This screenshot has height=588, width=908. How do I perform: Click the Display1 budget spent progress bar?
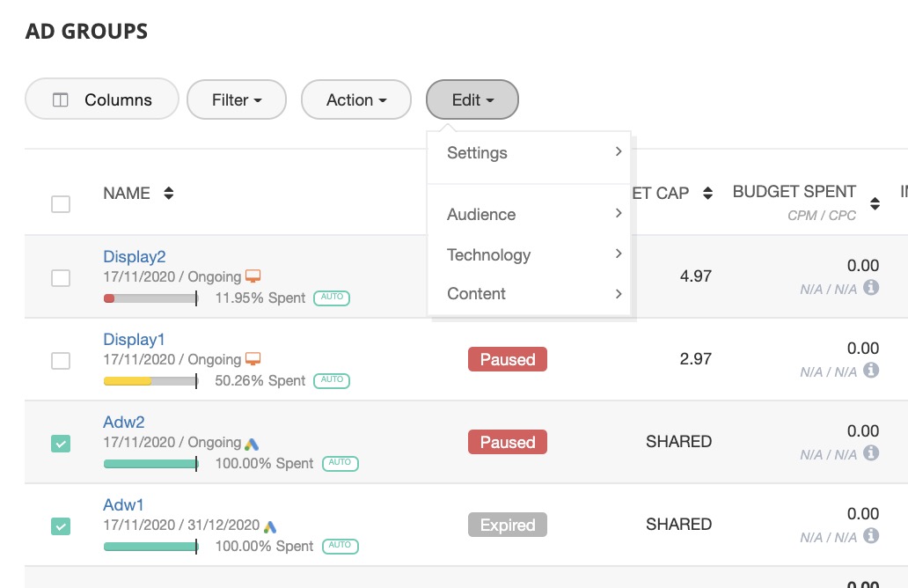coord(150,381)
